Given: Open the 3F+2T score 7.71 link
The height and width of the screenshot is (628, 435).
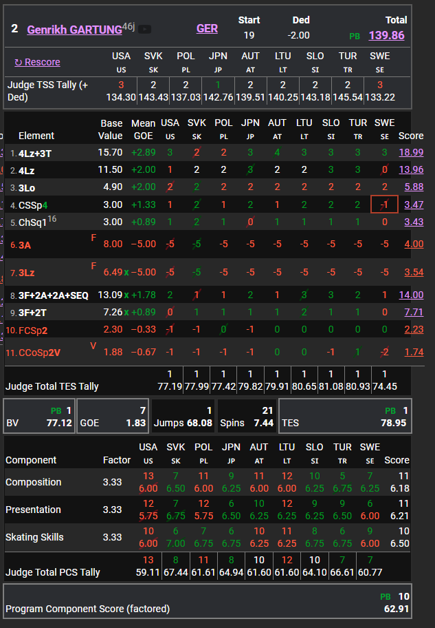Looking at the screenshot, I should (x=414, y=313).
